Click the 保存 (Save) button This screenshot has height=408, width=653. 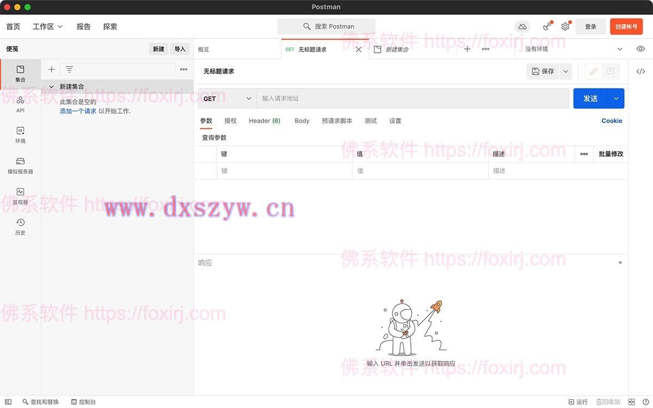click(x=543, y=71)
